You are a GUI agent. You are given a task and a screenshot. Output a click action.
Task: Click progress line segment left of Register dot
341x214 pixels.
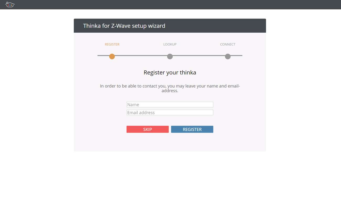click(103, 56)
